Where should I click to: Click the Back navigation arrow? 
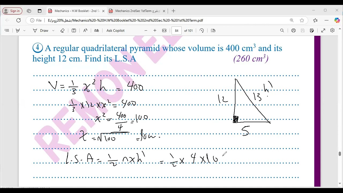(7, 20)
